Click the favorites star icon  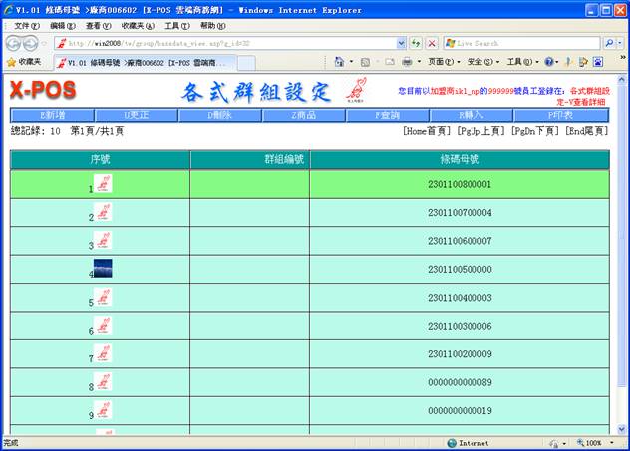[11, 62]
